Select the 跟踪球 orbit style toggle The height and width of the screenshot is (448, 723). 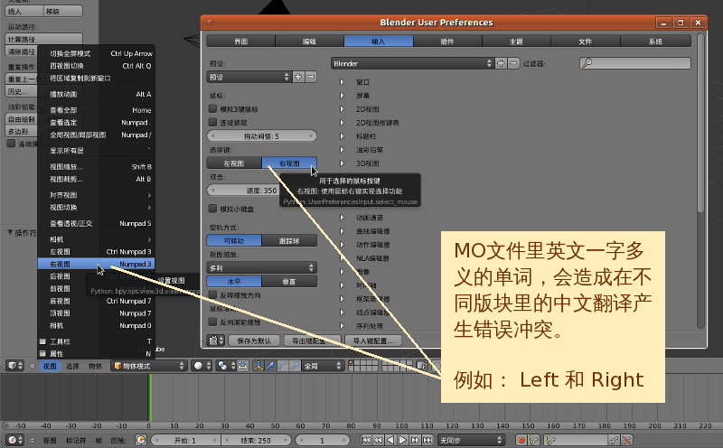point(289,240)
